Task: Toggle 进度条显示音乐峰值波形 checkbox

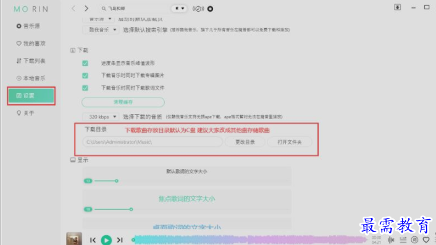Action: coord(85,64)
